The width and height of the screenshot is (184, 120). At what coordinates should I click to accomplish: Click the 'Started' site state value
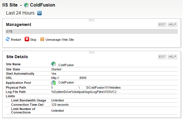click(56, 69)
